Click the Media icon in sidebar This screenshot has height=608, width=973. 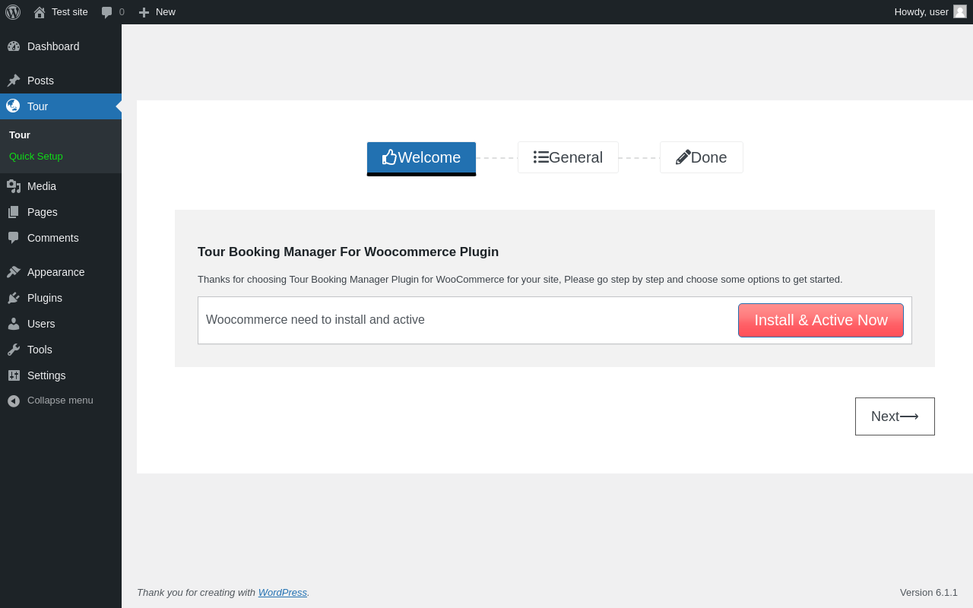click(14, 186)
